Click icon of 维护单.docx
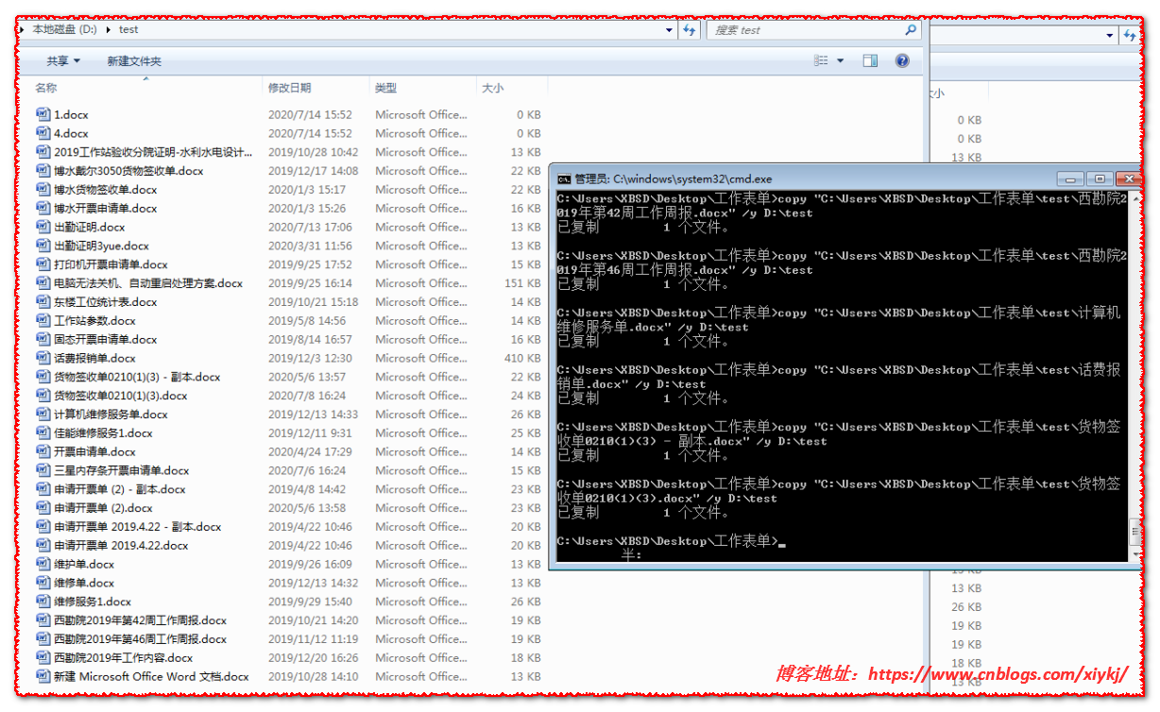 (x=43, y=564)
